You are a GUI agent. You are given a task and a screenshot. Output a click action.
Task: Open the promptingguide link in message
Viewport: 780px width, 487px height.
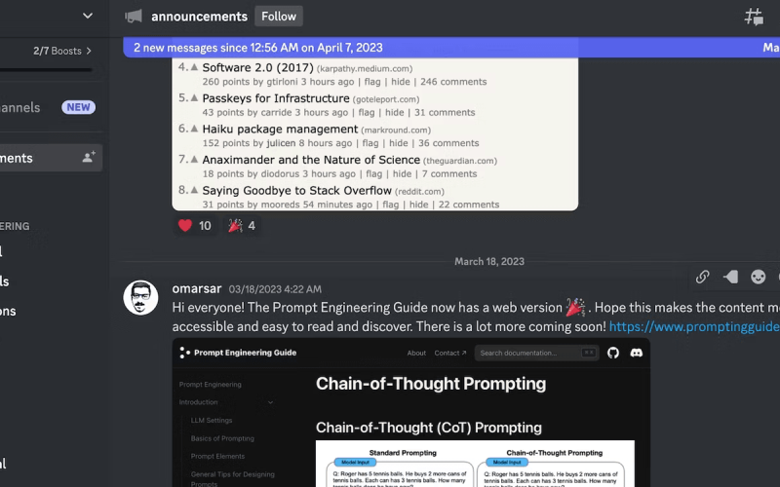pyautogui.click(x=694, y=326)
